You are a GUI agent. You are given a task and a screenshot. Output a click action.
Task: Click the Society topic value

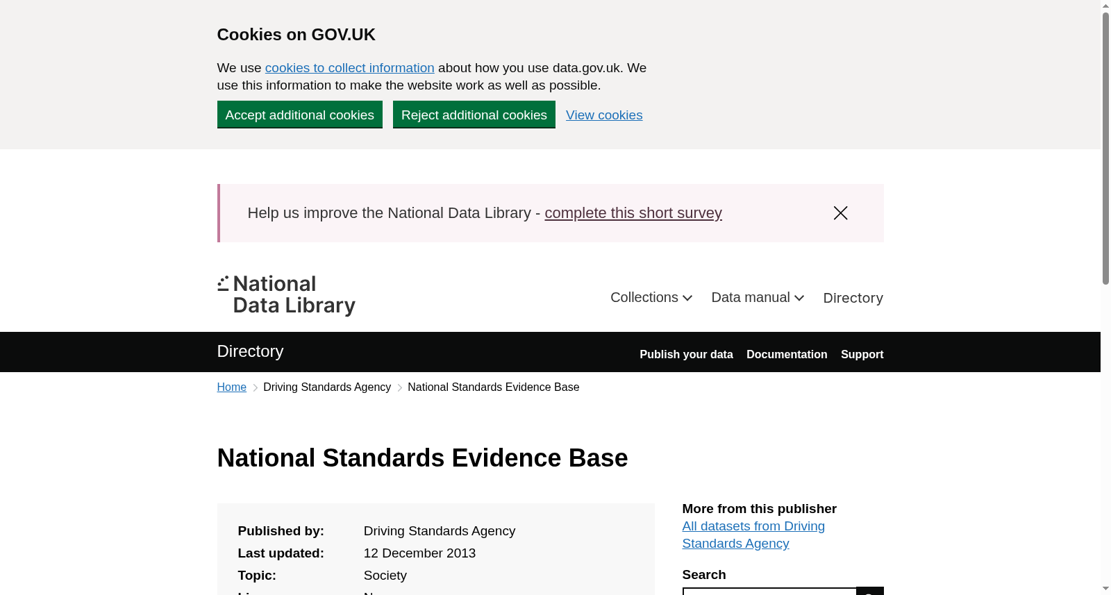pyautogui.click(x=385, y=576)
